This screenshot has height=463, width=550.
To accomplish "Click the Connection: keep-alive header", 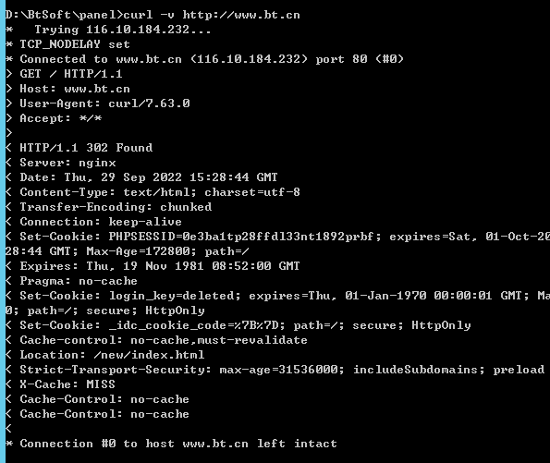I will tap(93, 222).
